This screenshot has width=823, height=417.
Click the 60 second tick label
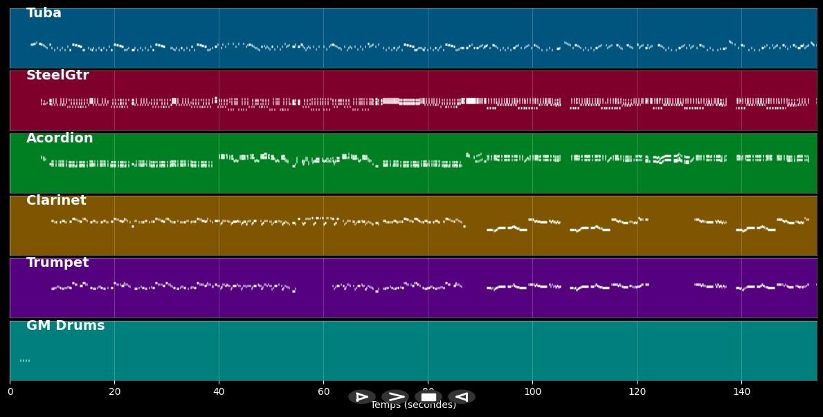pos(323,392)
